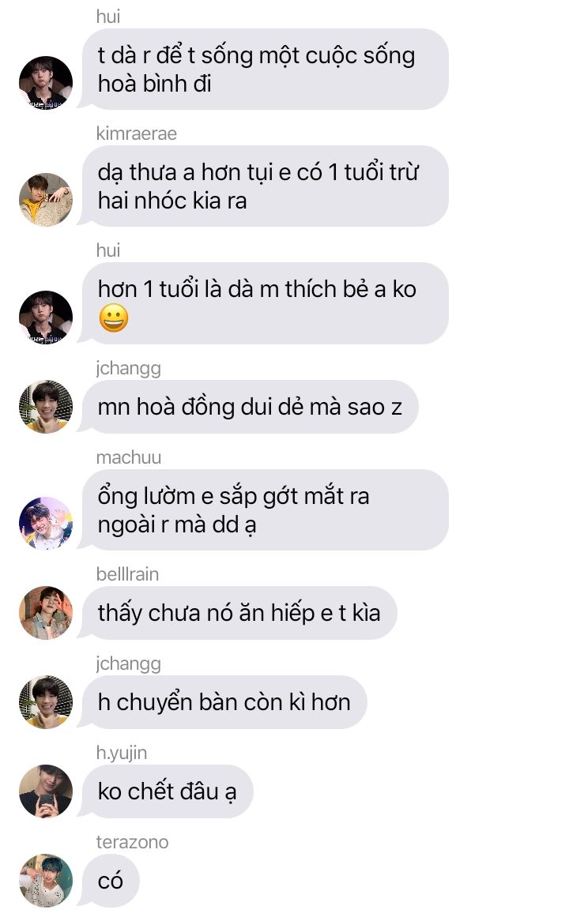Tap the belllrain sender name label

(127, 574)
